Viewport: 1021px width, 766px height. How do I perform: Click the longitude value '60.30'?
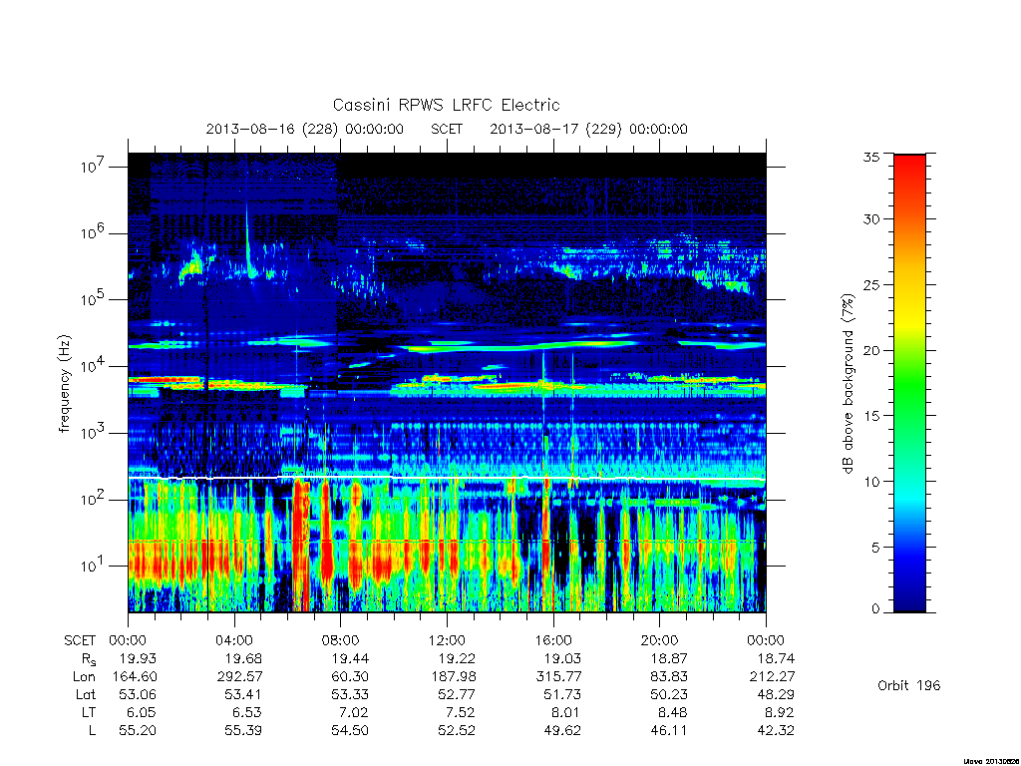(x=350, y=677)
